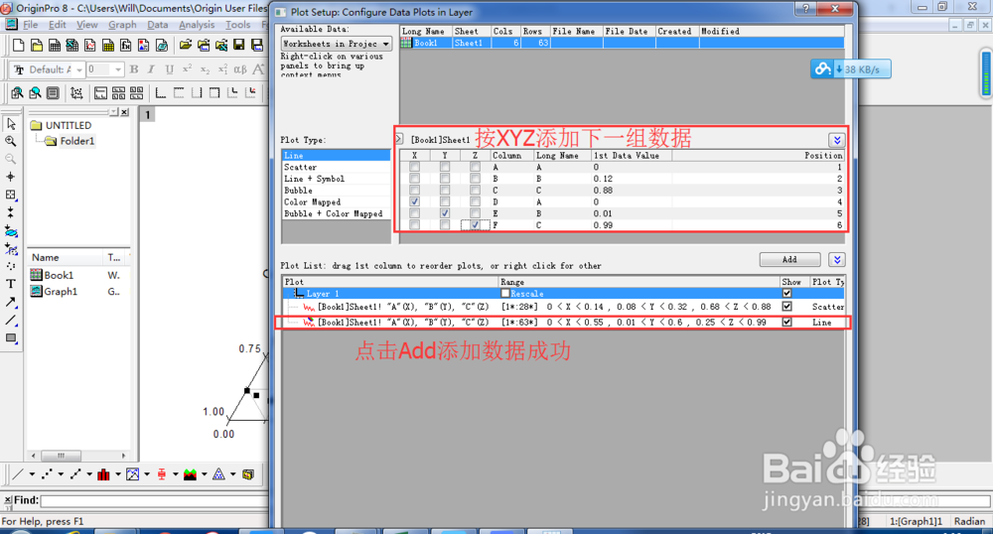993x534 pixels.
Task: Toggle Italic text formatting
Action: 151,69
